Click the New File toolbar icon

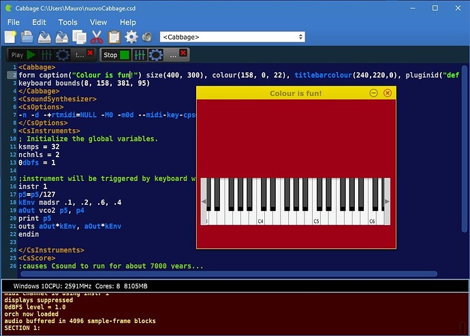(12, 37)
